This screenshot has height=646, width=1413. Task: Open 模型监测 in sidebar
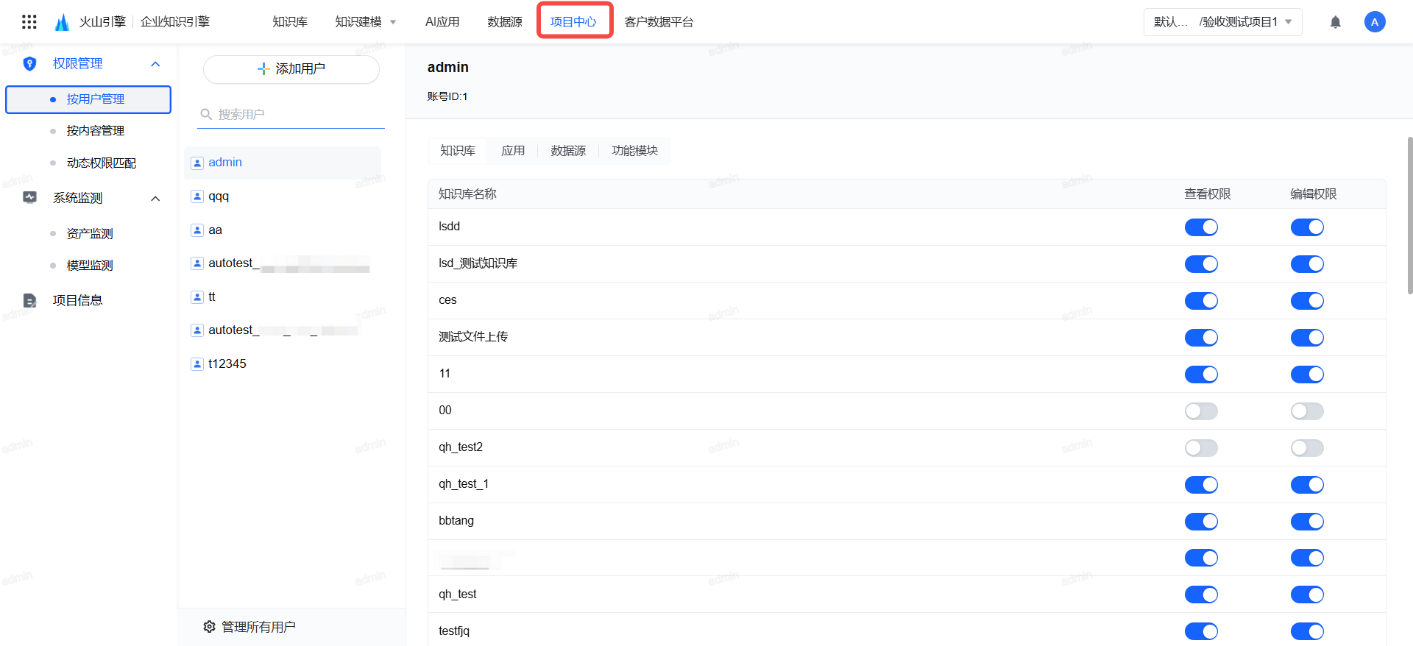[x=90, y=266]
